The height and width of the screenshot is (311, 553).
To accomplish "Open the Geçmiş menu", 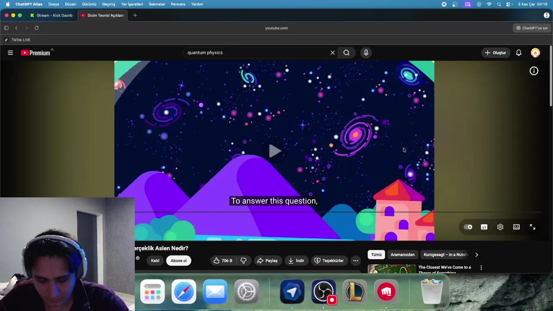I will coord(108,4).
